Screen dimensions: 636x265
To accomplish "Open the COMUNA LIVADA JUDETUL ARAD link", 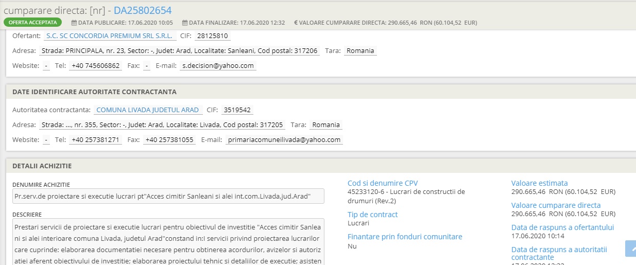I will tap(147, 110).
